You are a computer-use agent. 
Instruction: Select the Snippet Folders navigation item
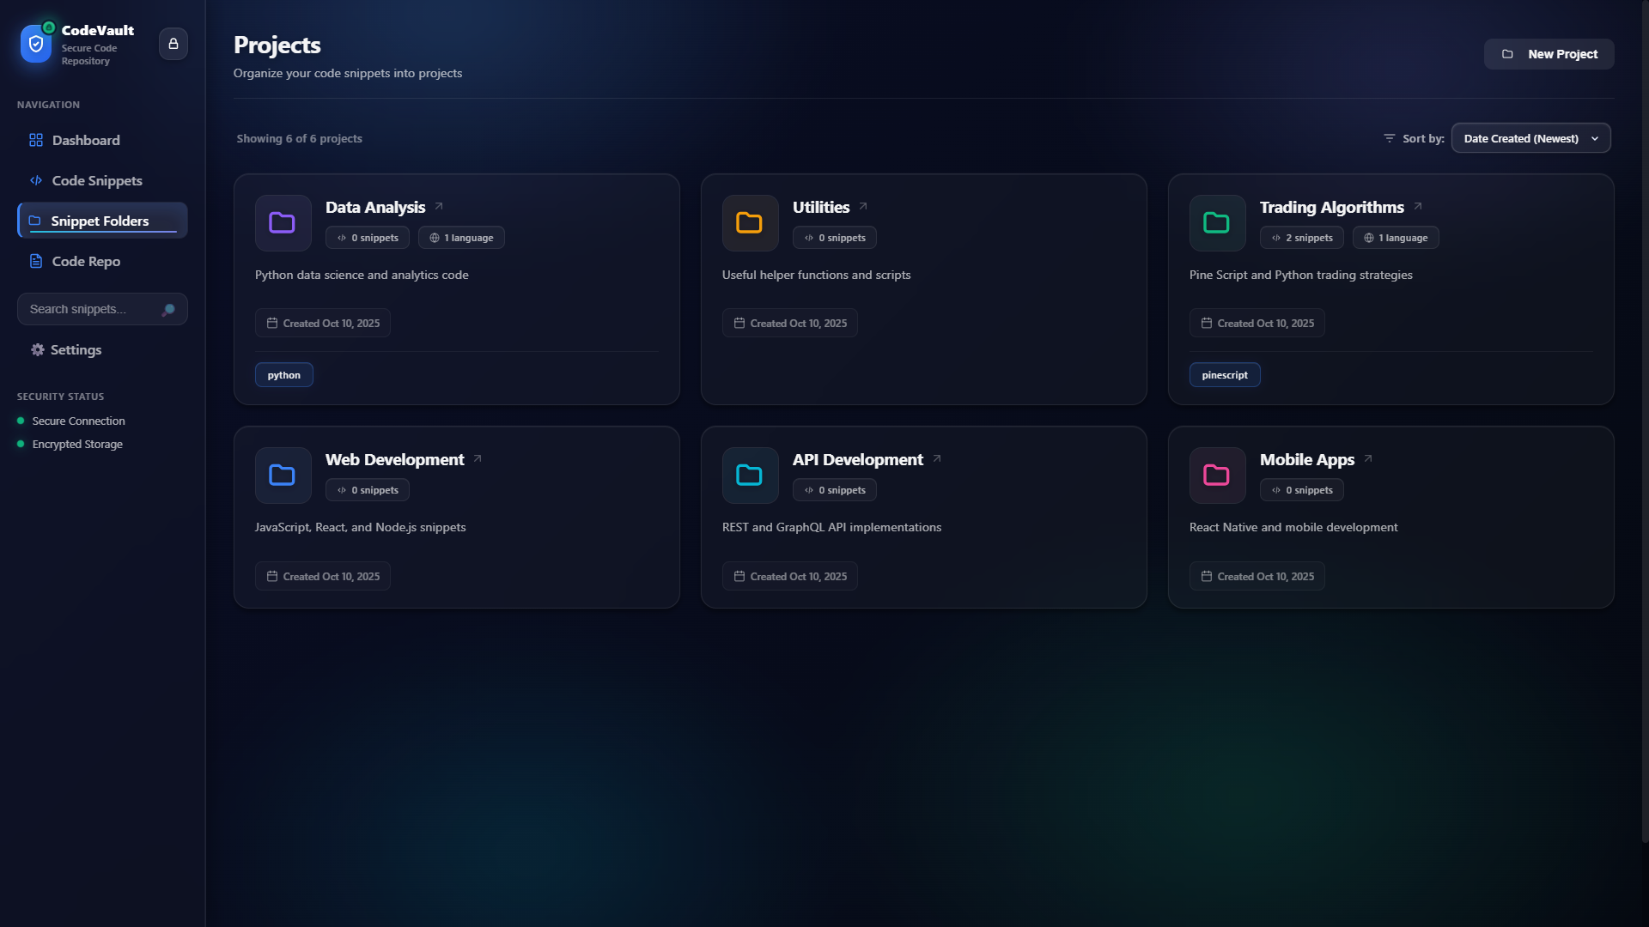pyautogui.click(x=99, y=221)
